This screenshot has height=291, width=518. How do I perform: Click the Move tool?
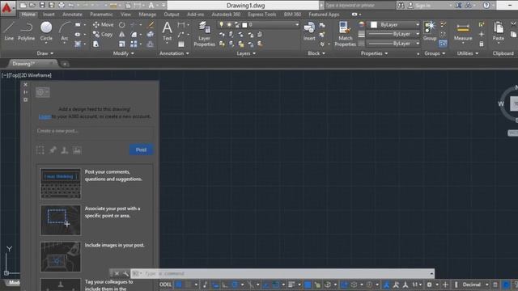pos(103,25)
